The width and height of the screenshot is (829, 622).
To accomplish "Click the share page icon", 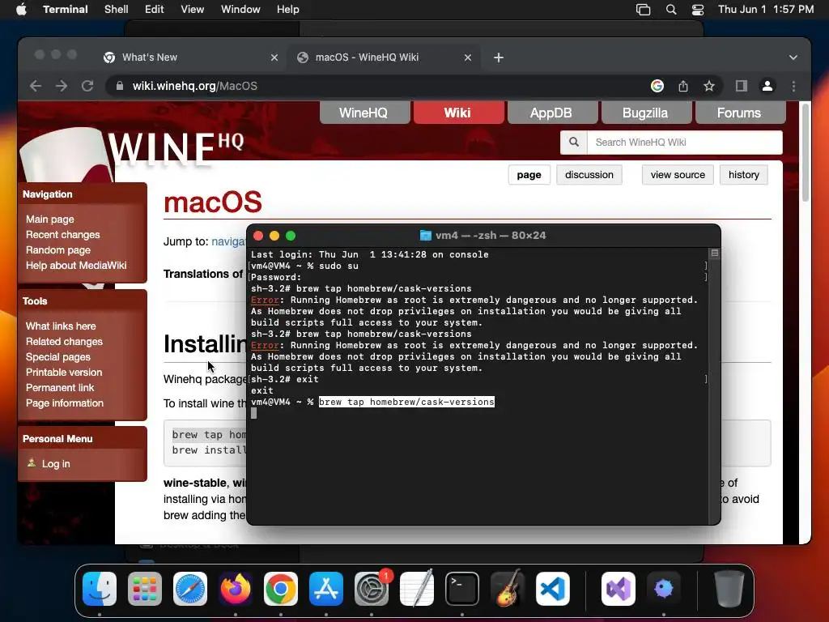I will click(683, 86).
